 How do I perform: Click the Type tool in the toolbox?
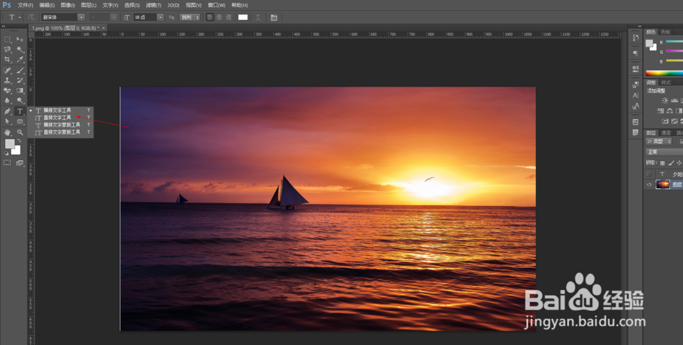coord(20,111)
